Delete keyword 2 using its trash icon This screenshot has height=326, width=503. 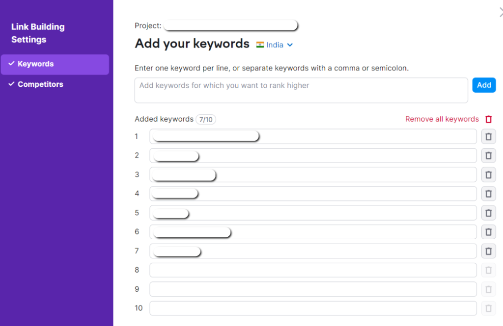click(488, 155)
